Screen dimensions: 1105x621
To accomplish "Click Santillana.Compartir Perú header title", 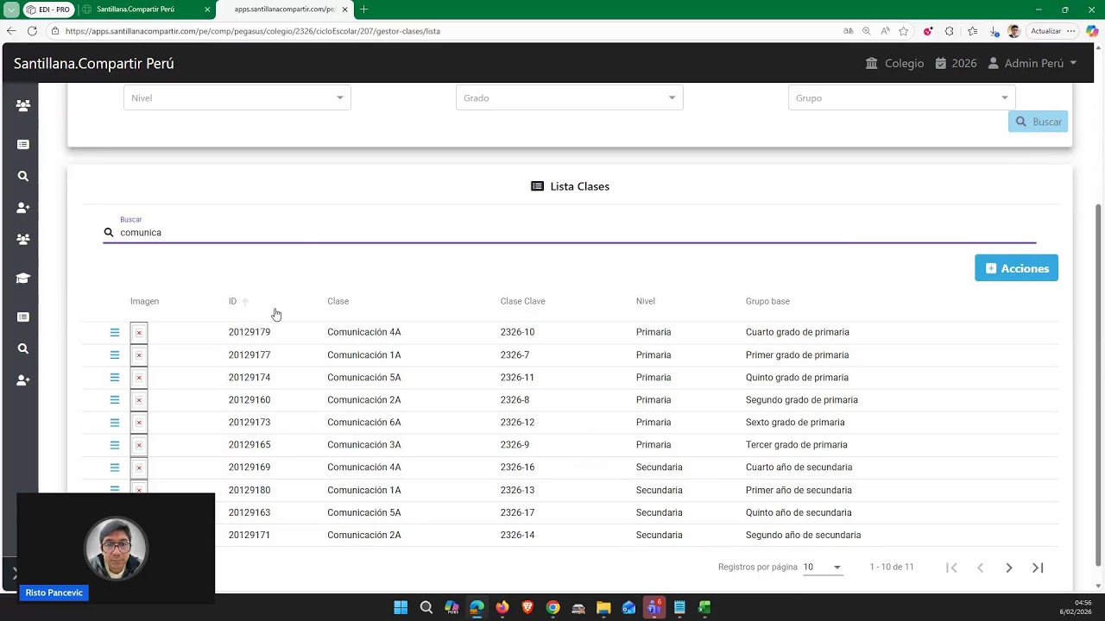I will (94, 63).
